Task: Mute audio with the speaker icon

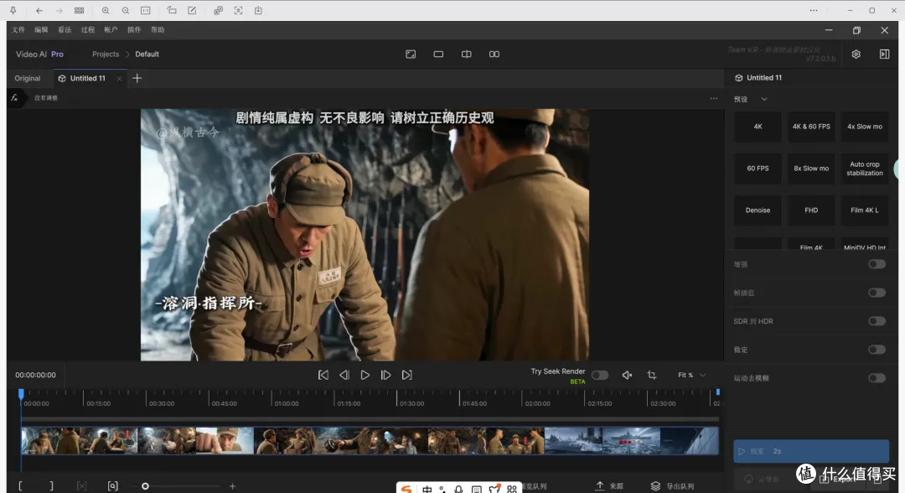Action: (627, 376)
